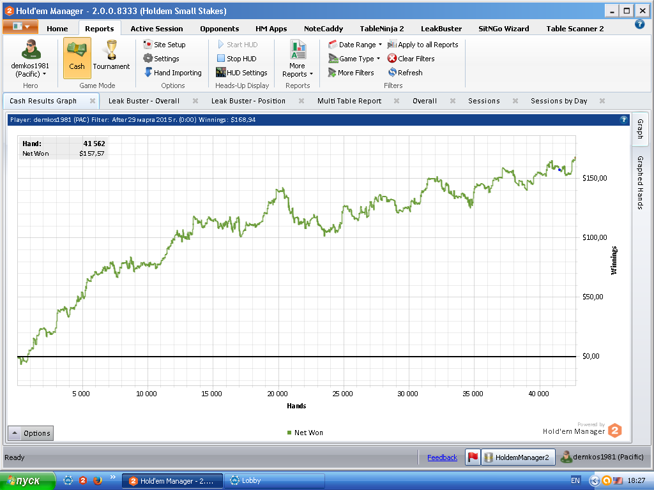The height and width of the screenshot is (490, 654).
Task: Open the demkos1981 hero avatar selector
Action: pos(30,59)
